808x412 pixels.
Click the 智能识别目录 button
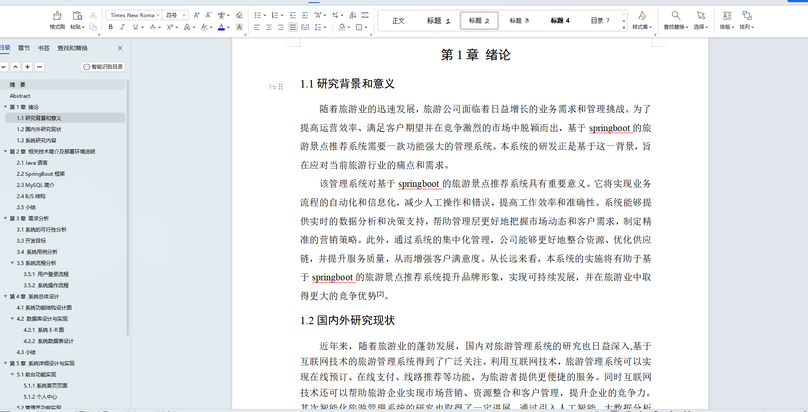[x=103, y=67]
